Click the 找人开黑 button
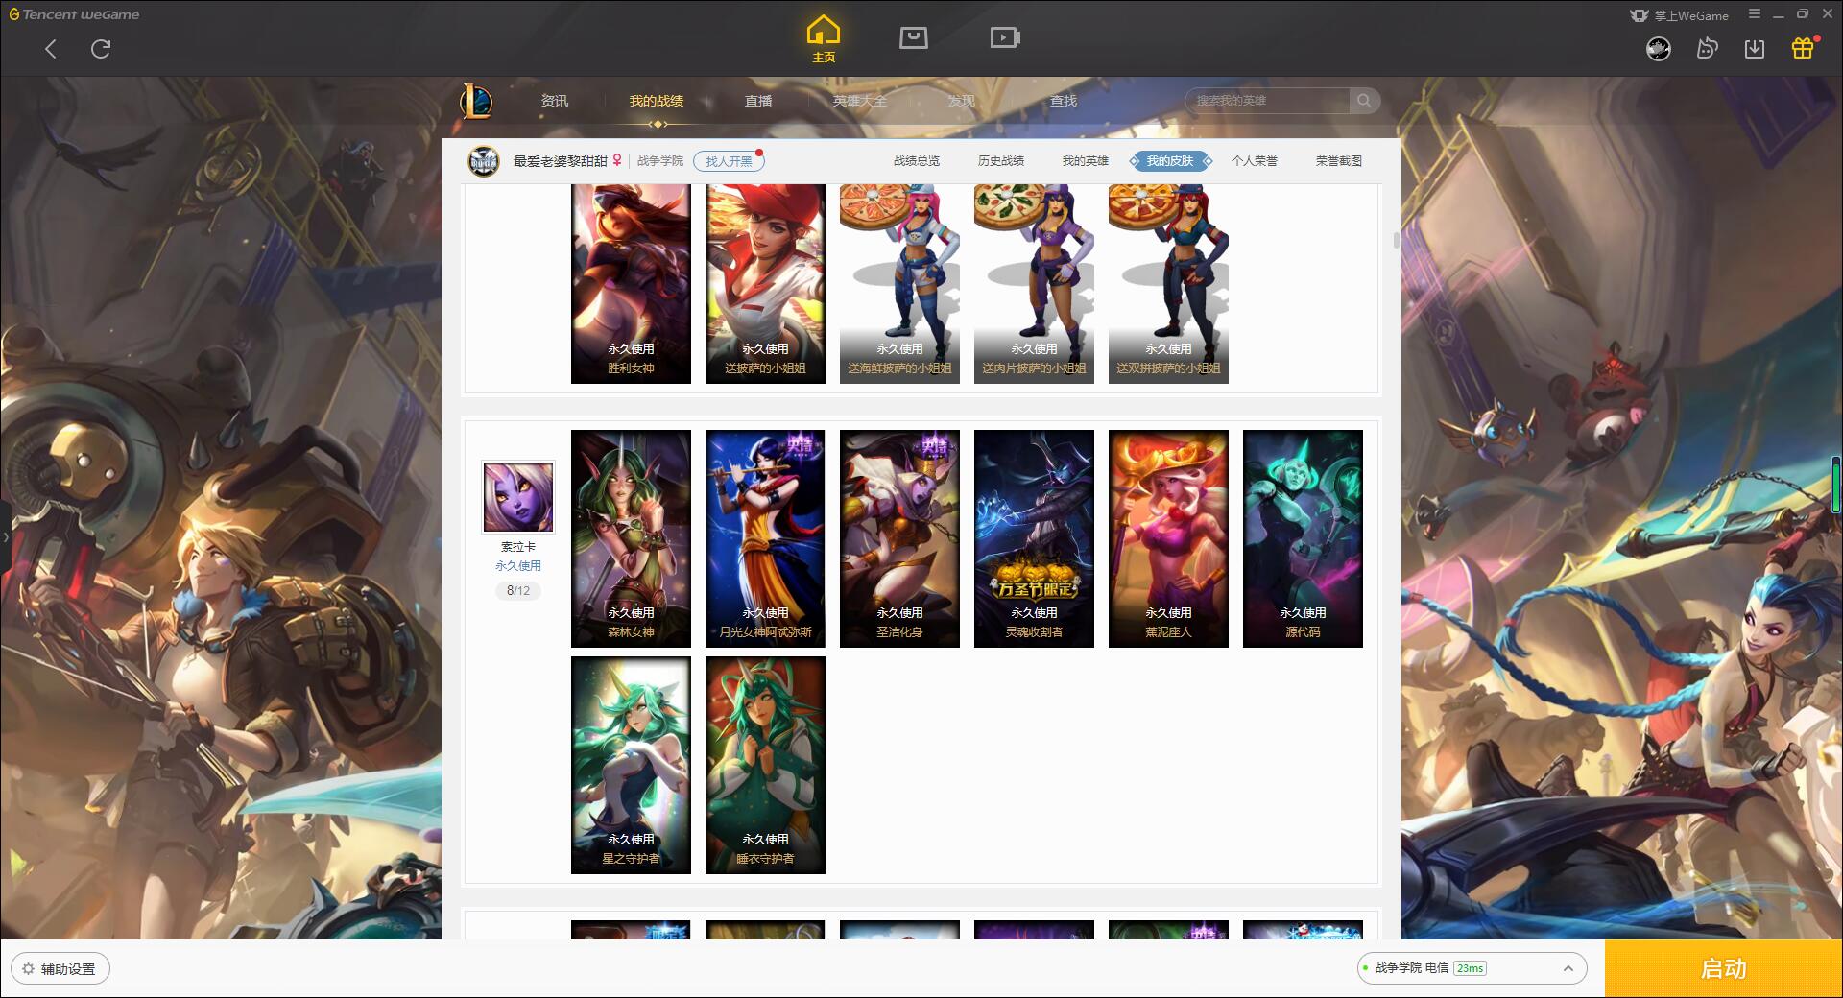 (x=729, y=161)
